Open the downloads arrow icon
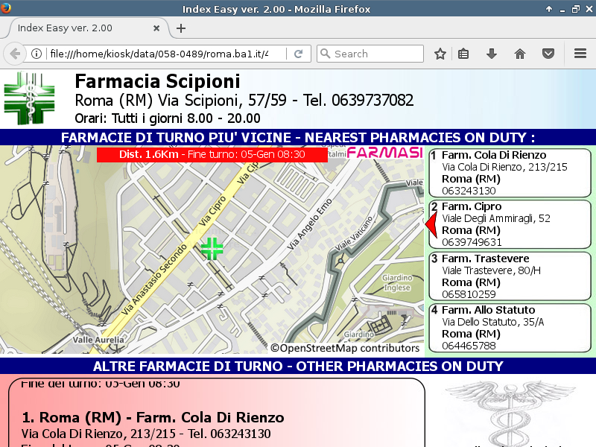 pyautogui.click(x=492, y=54)
